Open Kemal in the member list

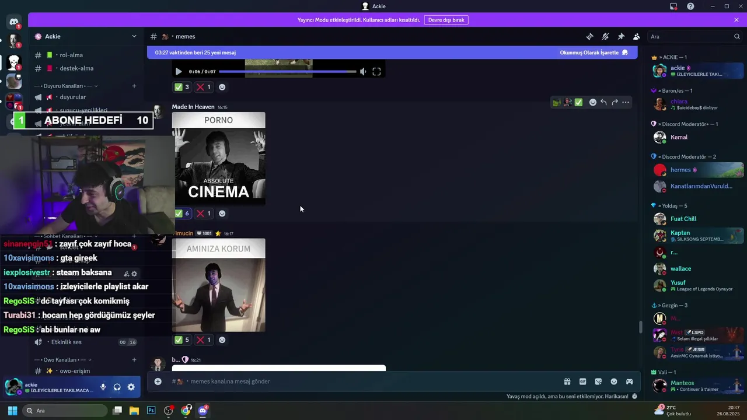tap(697, 137)
